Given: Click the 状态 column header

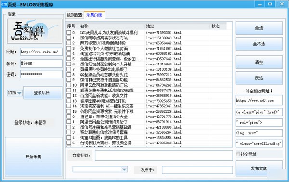Looking at the screenshot, I should click(x=218, y=26).
